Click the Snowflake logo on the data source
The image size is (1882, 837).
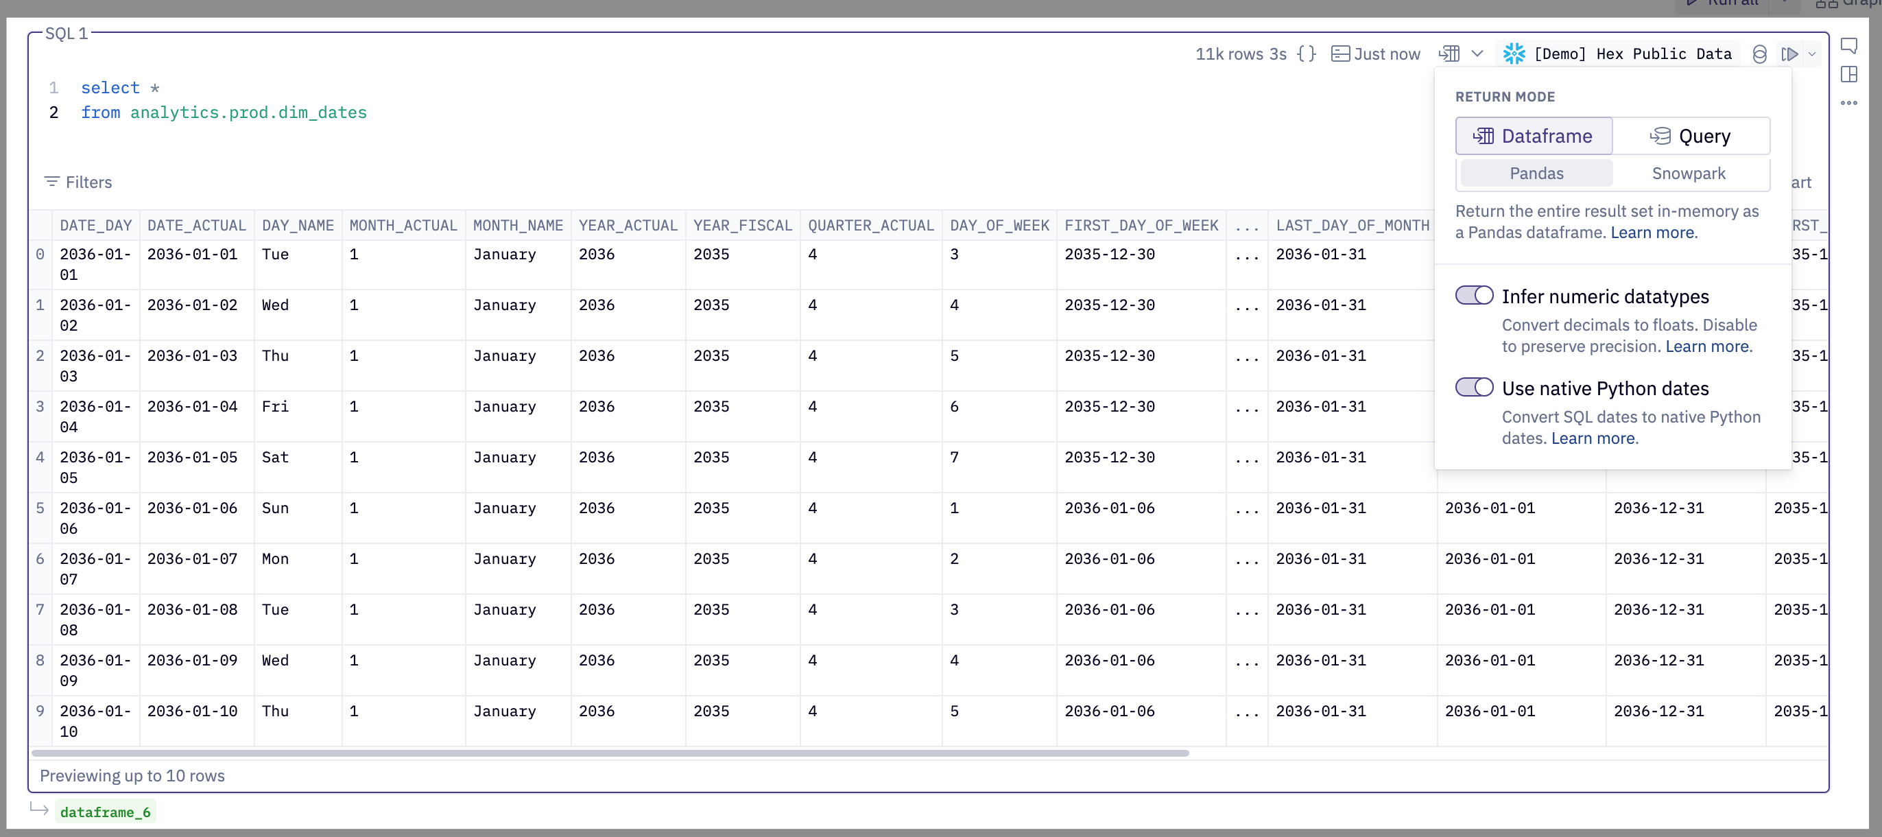point(1514,54)
